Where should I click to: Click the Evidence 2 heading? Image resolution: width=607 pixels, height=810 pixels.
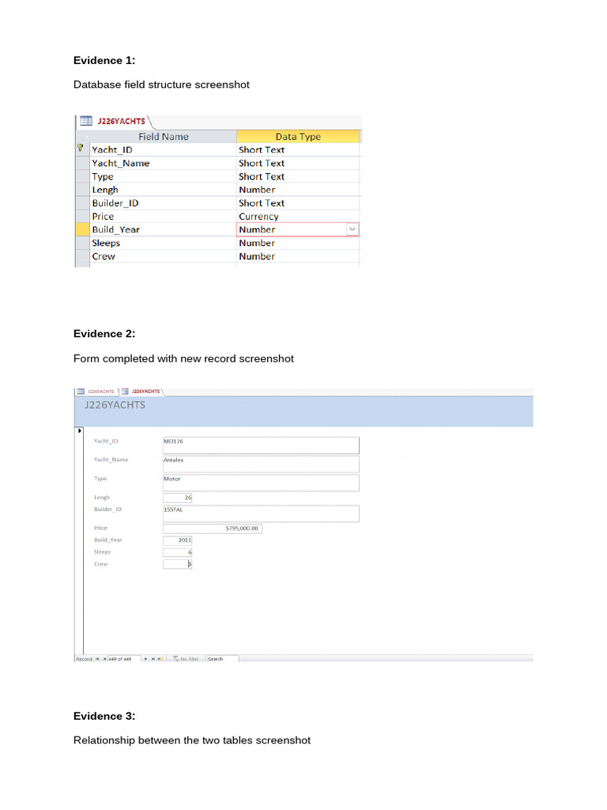point(104,334)
